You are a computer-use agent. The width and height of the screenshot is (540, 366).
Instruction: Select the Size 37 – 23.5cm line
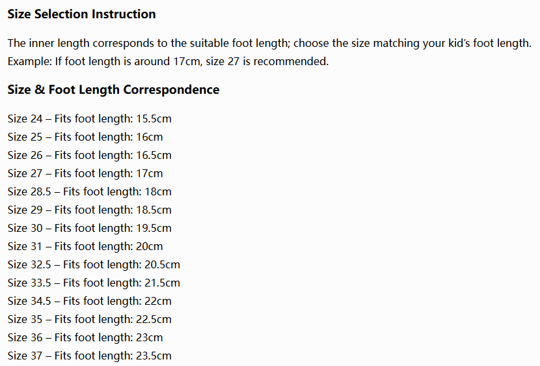(90, 356)
